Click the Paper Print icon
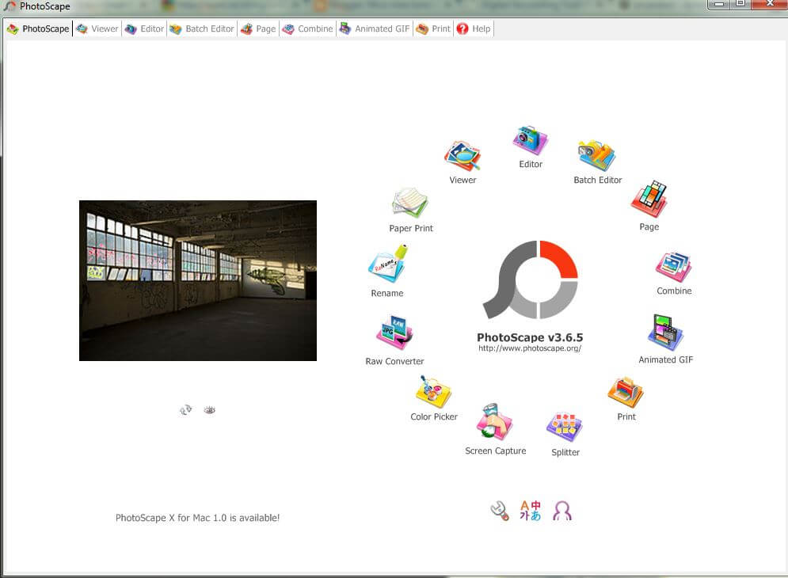 410,204
